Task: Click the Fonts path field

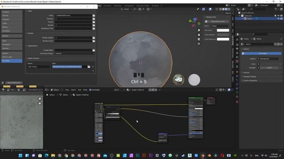Action: (73, 15)
